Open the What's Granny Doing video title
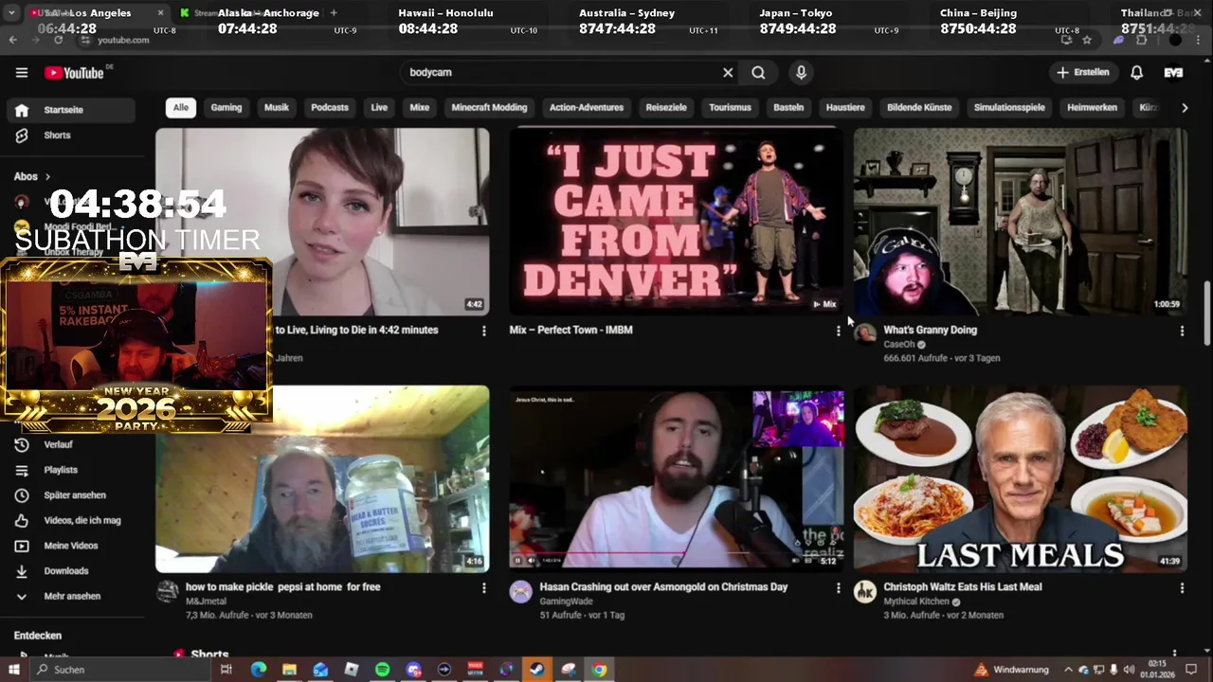Image resolution: width=1213 pixels, height=682 pixels. click(931, 330)
